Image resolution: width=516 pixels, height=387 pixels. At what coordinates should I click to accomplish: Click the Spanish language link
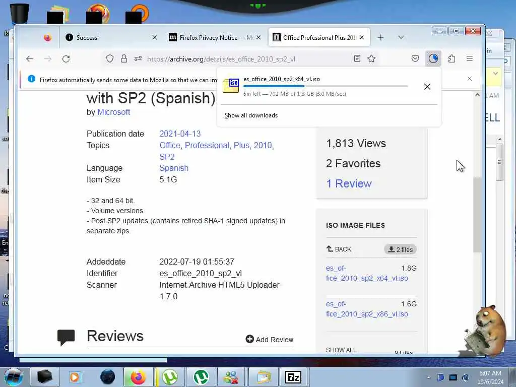point(174,168)
